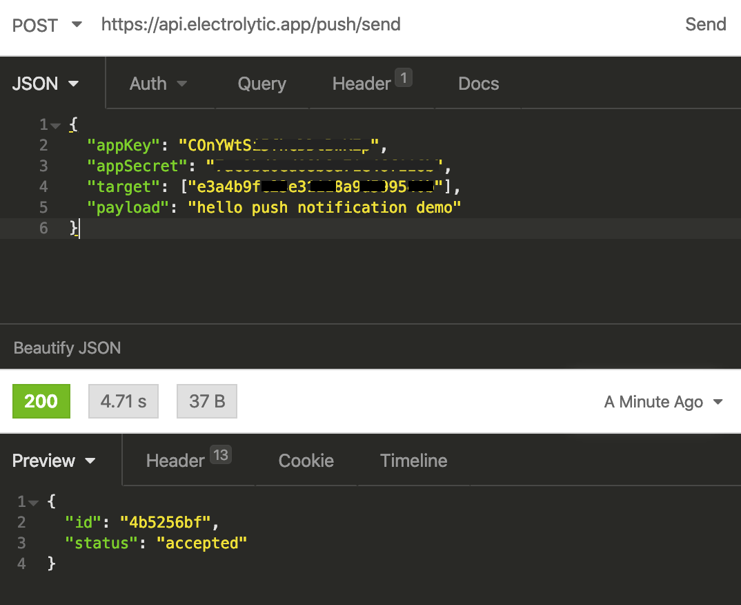Click the "appSecret" key text
741x605 pixels.
[137, 166]
